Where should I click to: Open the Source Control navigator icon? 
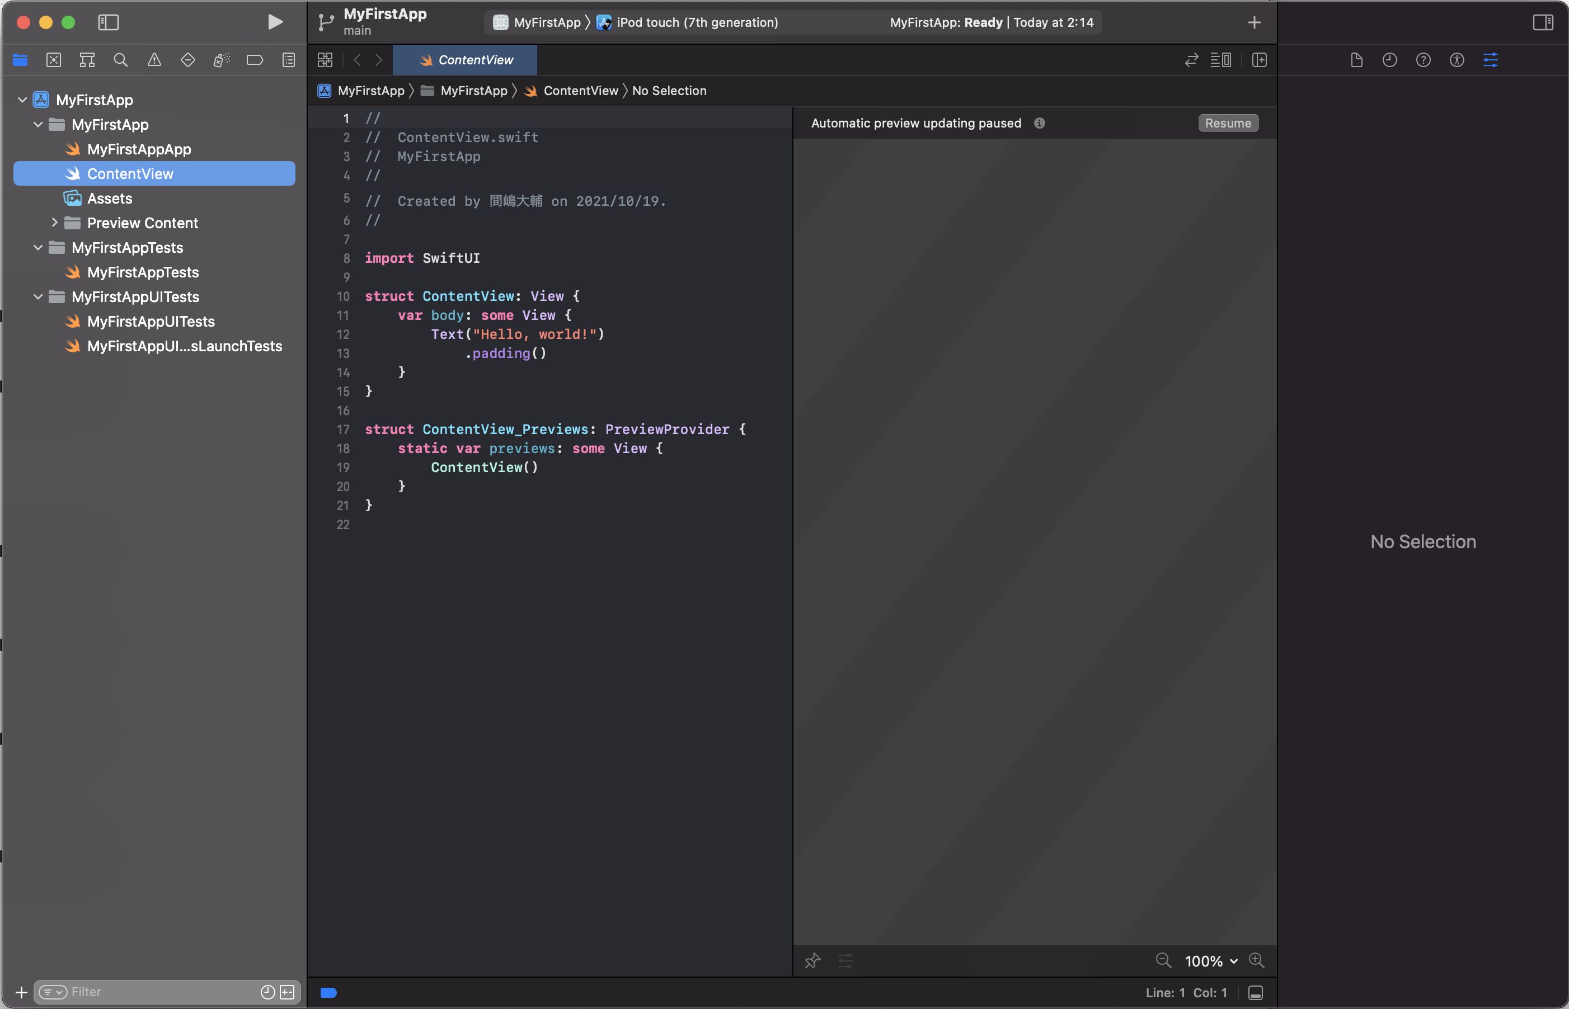(x=54, y=60)
